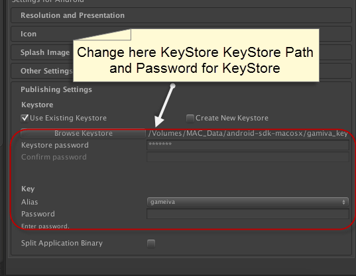
Task: Open the Alias dropdown showing gameiva
Action: click(247, 202)
